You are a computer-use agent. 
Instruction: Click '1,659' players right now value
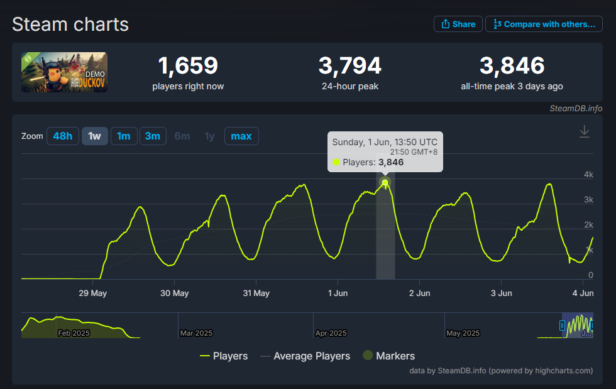(188, 65)
